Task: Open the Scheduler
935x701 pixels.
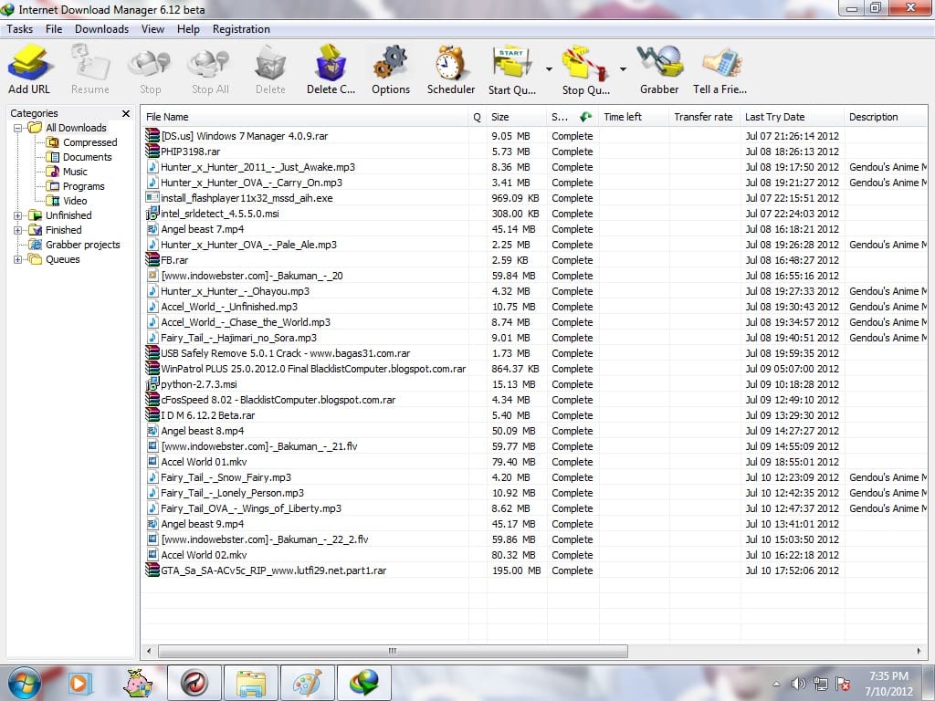Action: point(450,66)
